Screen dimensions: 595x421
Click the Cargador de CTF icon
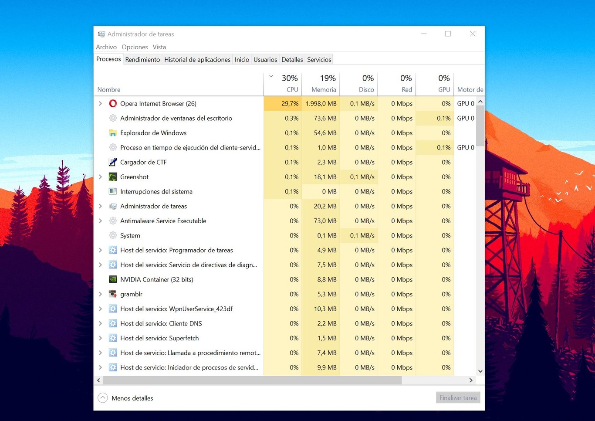tap(113, 162)
